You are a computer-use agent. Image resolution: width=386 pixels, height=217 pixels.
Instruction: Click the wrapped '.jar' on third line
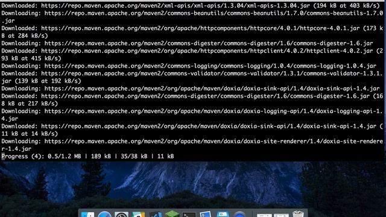pos(8,20)
